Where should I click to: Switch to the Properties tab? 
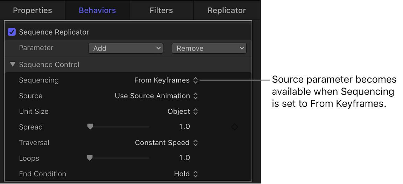pyautogui.click(x=32, y=10)
